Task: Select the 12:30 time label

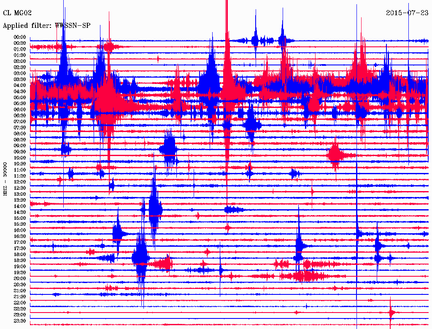Action: tap(20, 188)
